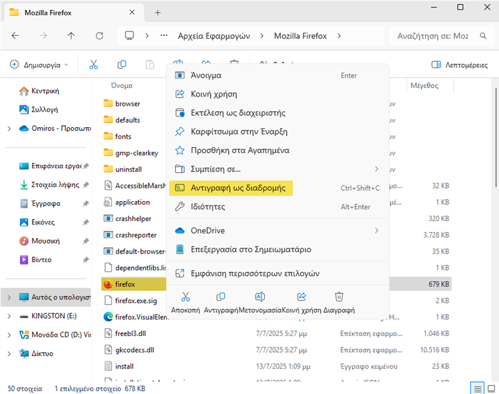Expand KINGSTON (E:) drive node

pyautogui.click(x=9, y=316)
